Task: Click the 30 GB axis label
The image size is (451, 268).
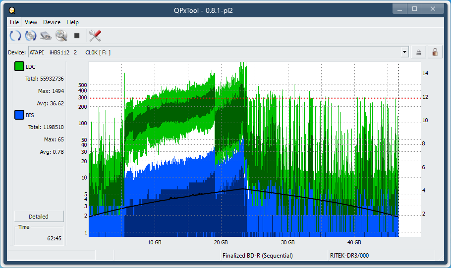Action: 287,242
